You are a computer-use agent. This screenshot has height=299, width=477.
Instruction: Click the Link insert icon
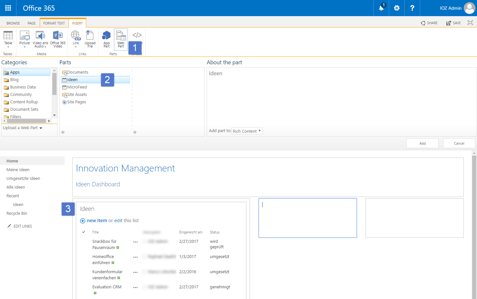76,38
